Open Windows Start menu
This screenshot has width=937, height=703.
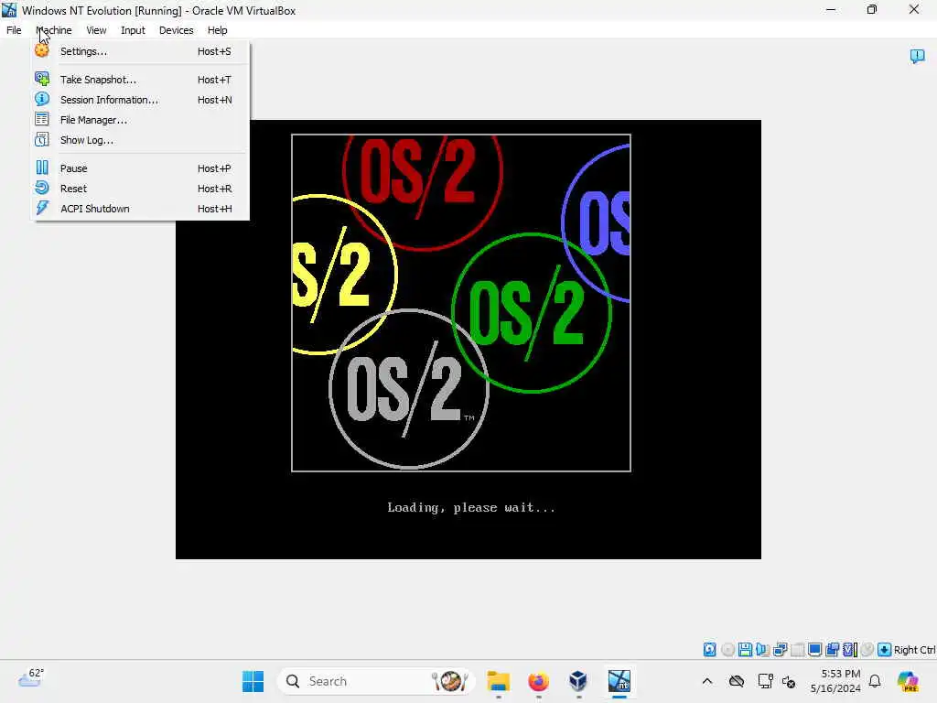(x=253, y=681)
